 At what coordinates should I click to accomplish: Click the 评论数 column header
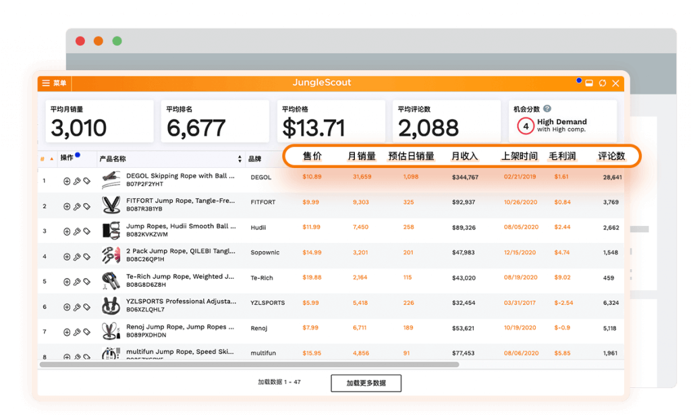(x=611, y=156)
